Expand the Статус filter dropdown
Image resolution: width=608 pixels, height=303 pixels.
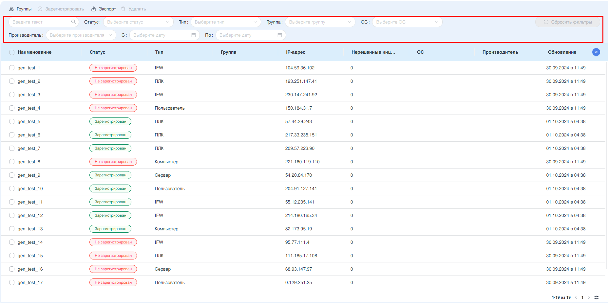tap(138, 22)
